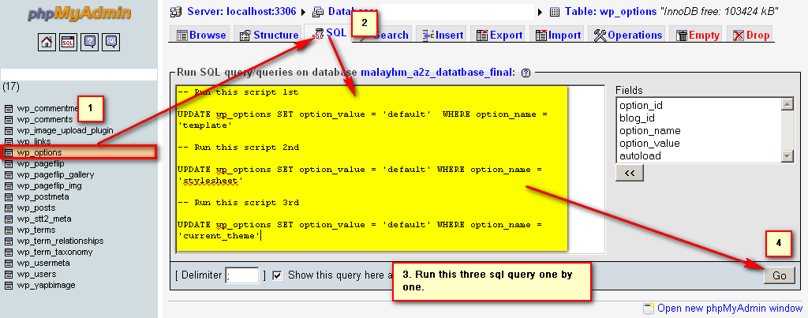This screenshot has height=318, width=808.
Task: Click the new window icon at bottom
Action: pyautogui.click(x=649, y=309)
